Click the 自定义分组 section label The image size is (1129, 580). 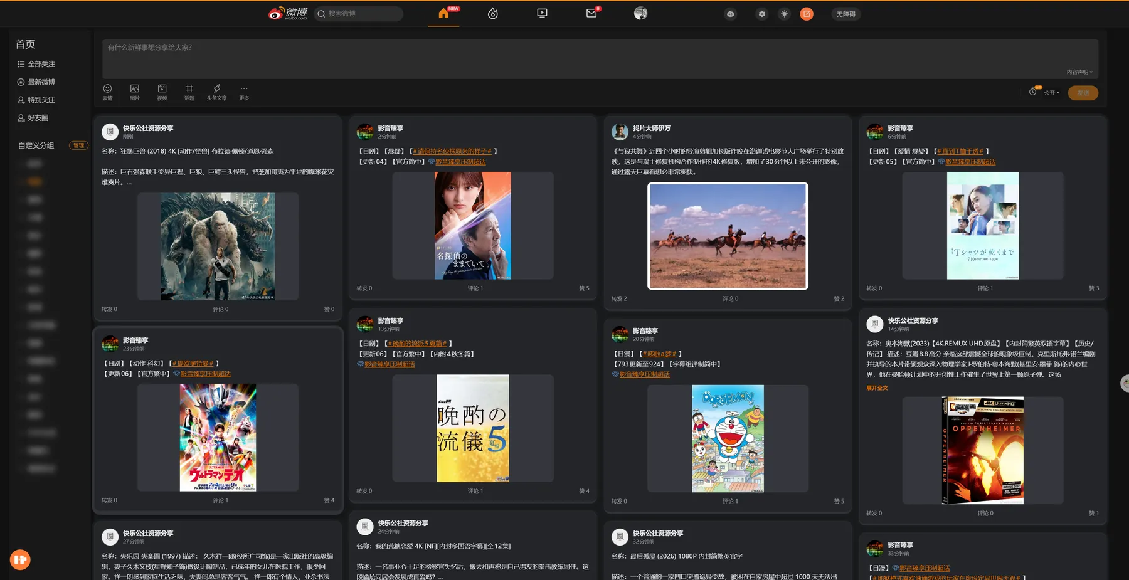pyautogui.click(x=36, y=145)
